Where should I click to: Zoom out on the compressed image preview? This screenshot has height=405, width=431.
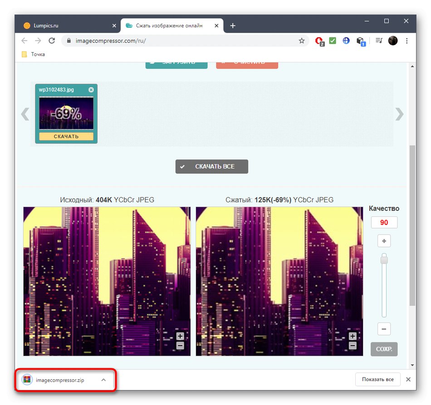[x=353, y=346]
